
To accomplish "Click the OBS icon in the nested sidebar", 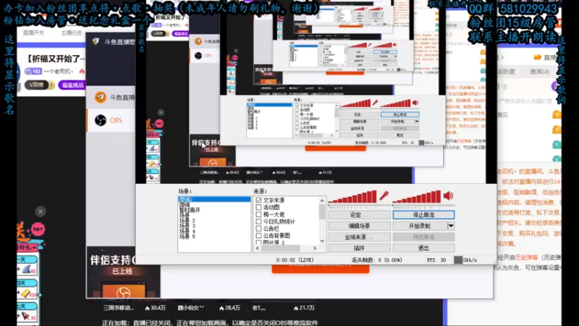I will (x=198, y=56).
